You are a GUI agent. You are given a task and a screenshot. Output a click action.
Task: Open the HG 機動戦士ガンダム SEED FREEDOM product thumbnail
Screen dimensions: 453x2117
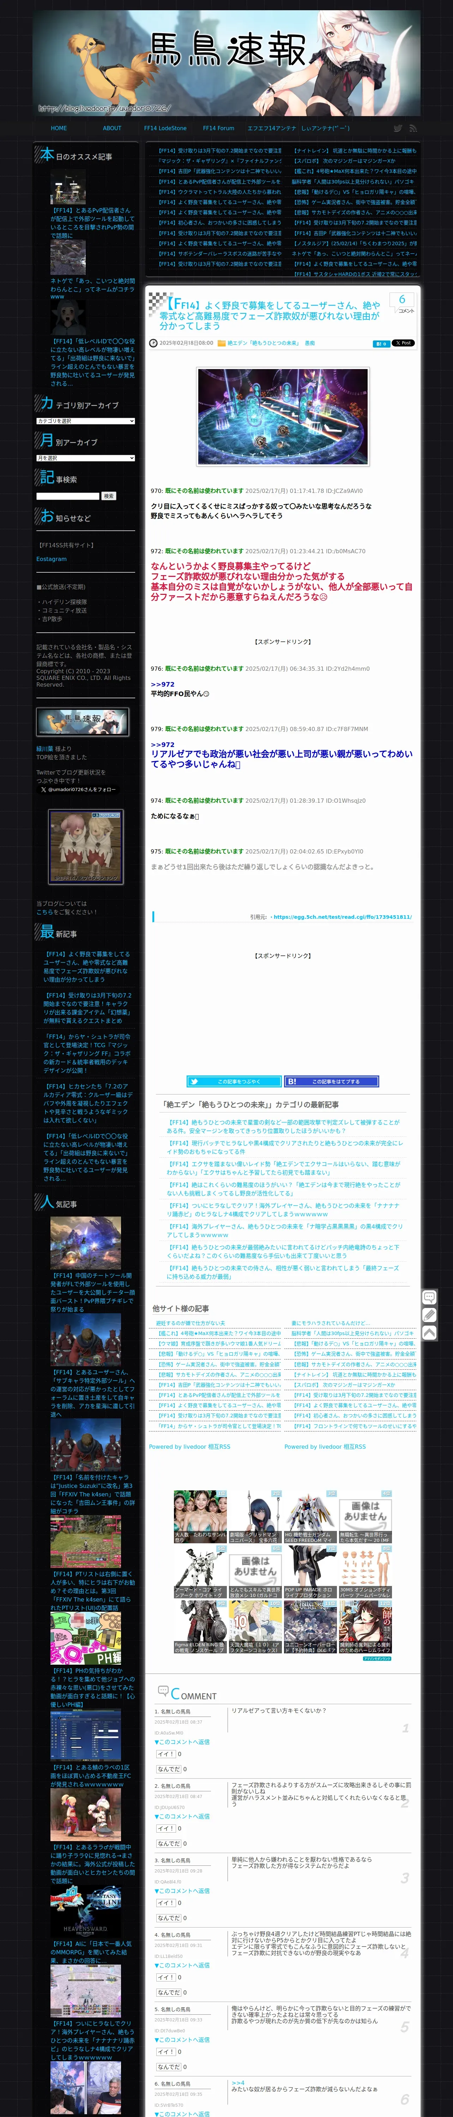(x=310, y=1517)
